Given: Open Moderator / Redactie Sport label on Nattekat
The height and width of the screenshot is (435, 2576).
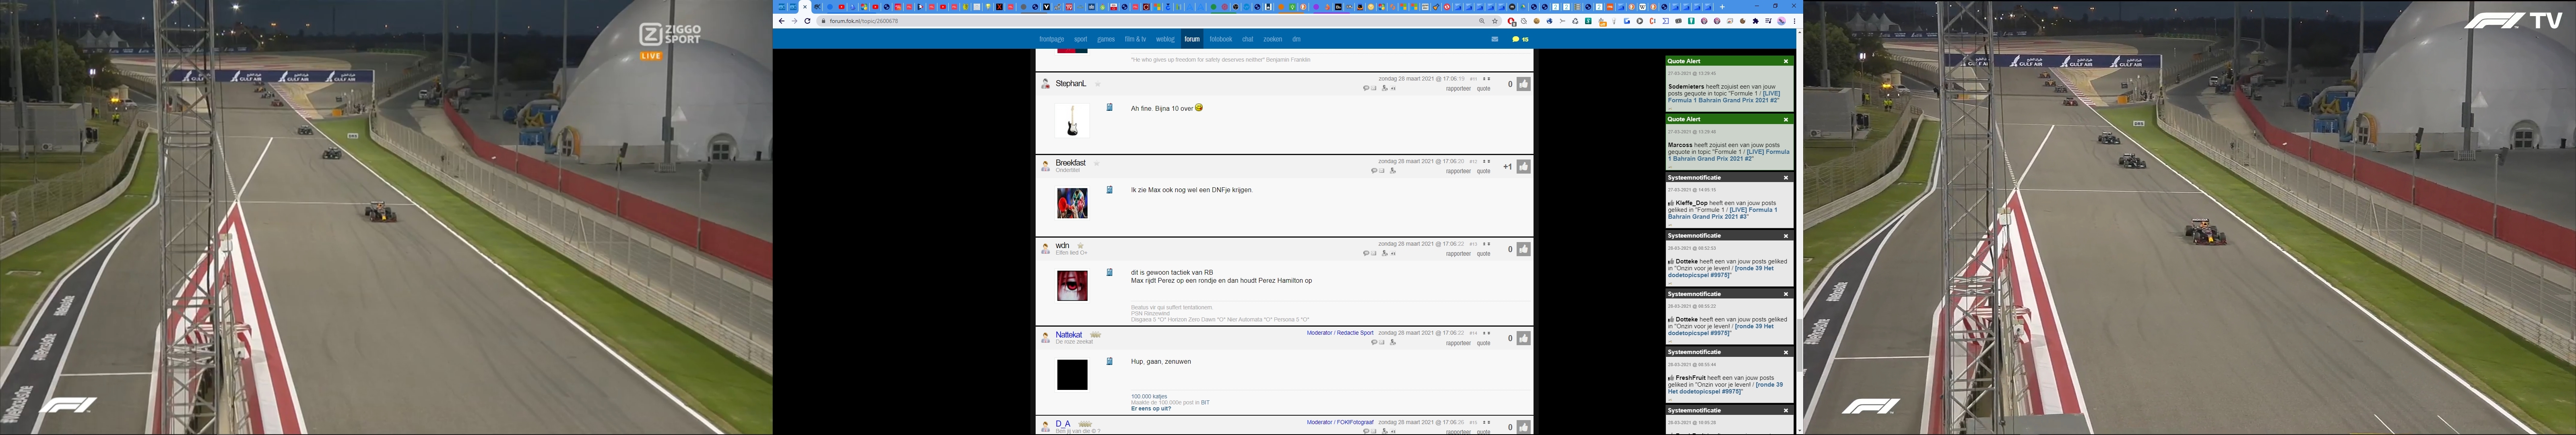Looking at the screenshot, I should (x=1340, y=333).
